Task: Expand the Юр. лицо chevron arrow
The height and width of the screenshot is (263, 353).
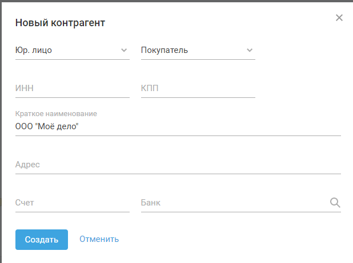Action: [x=125, y=50]
